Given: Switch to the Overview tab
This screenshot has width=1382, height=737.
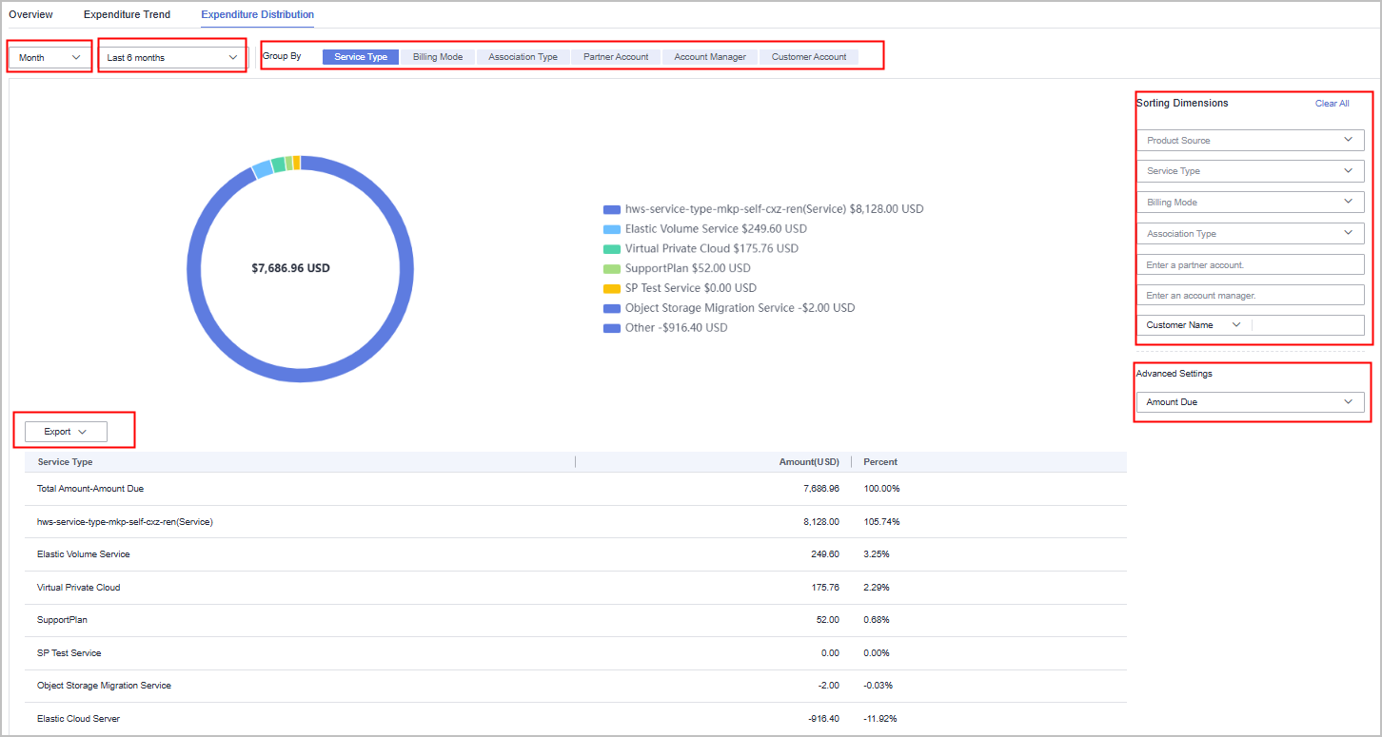Looking at the screenshot, I should pos(30,15).
